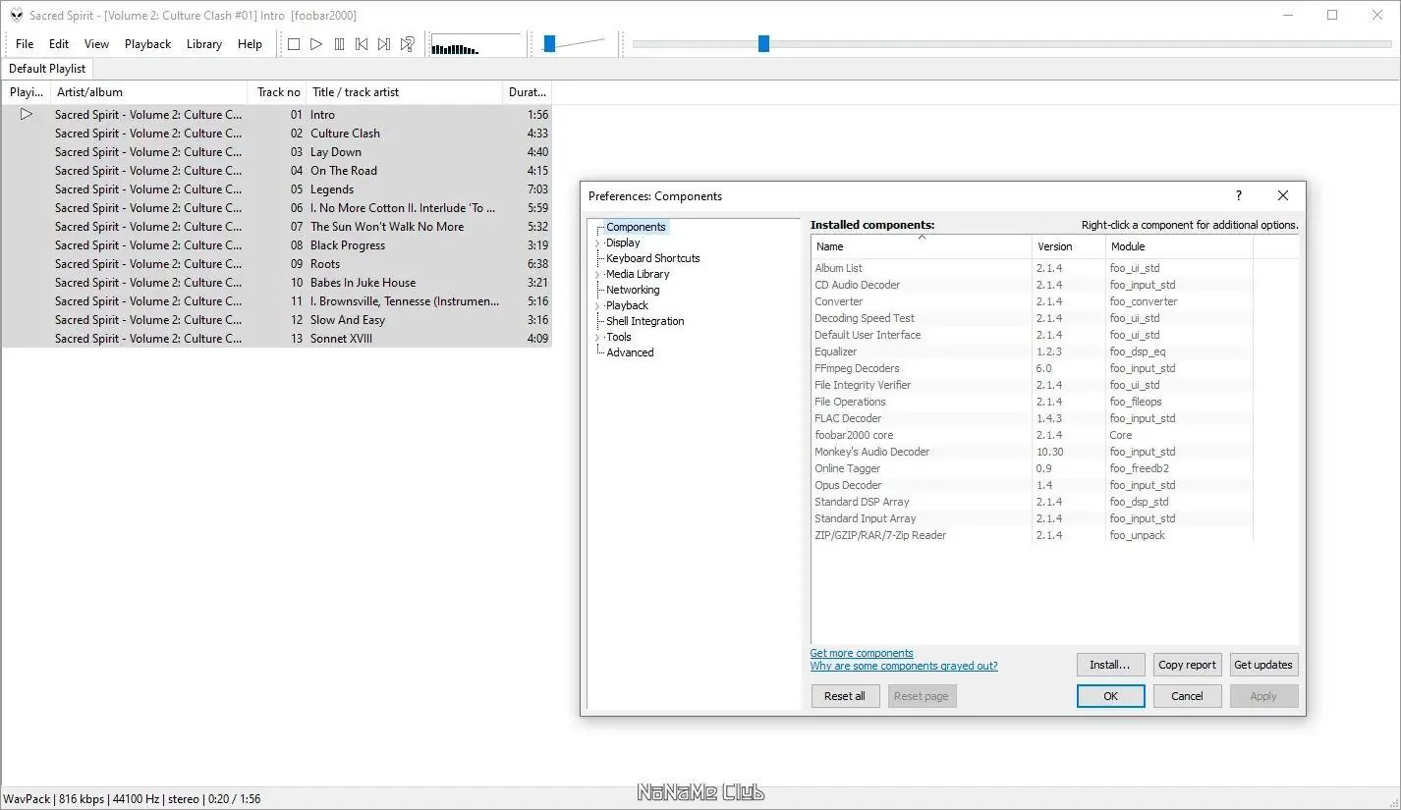Open Get more components link
This screenshot has width=1401, height=810.
(x=862, y=653)
